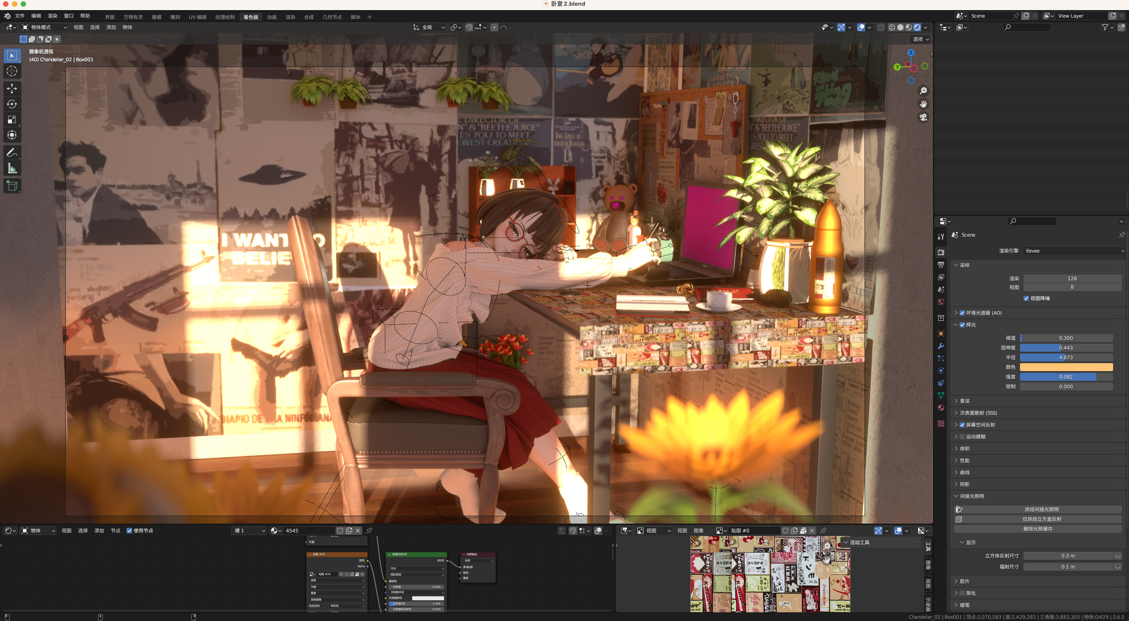Click the camera view toggle icon
The width and height of the screenshot is (1129, 621).
click(x=923, y=117)
